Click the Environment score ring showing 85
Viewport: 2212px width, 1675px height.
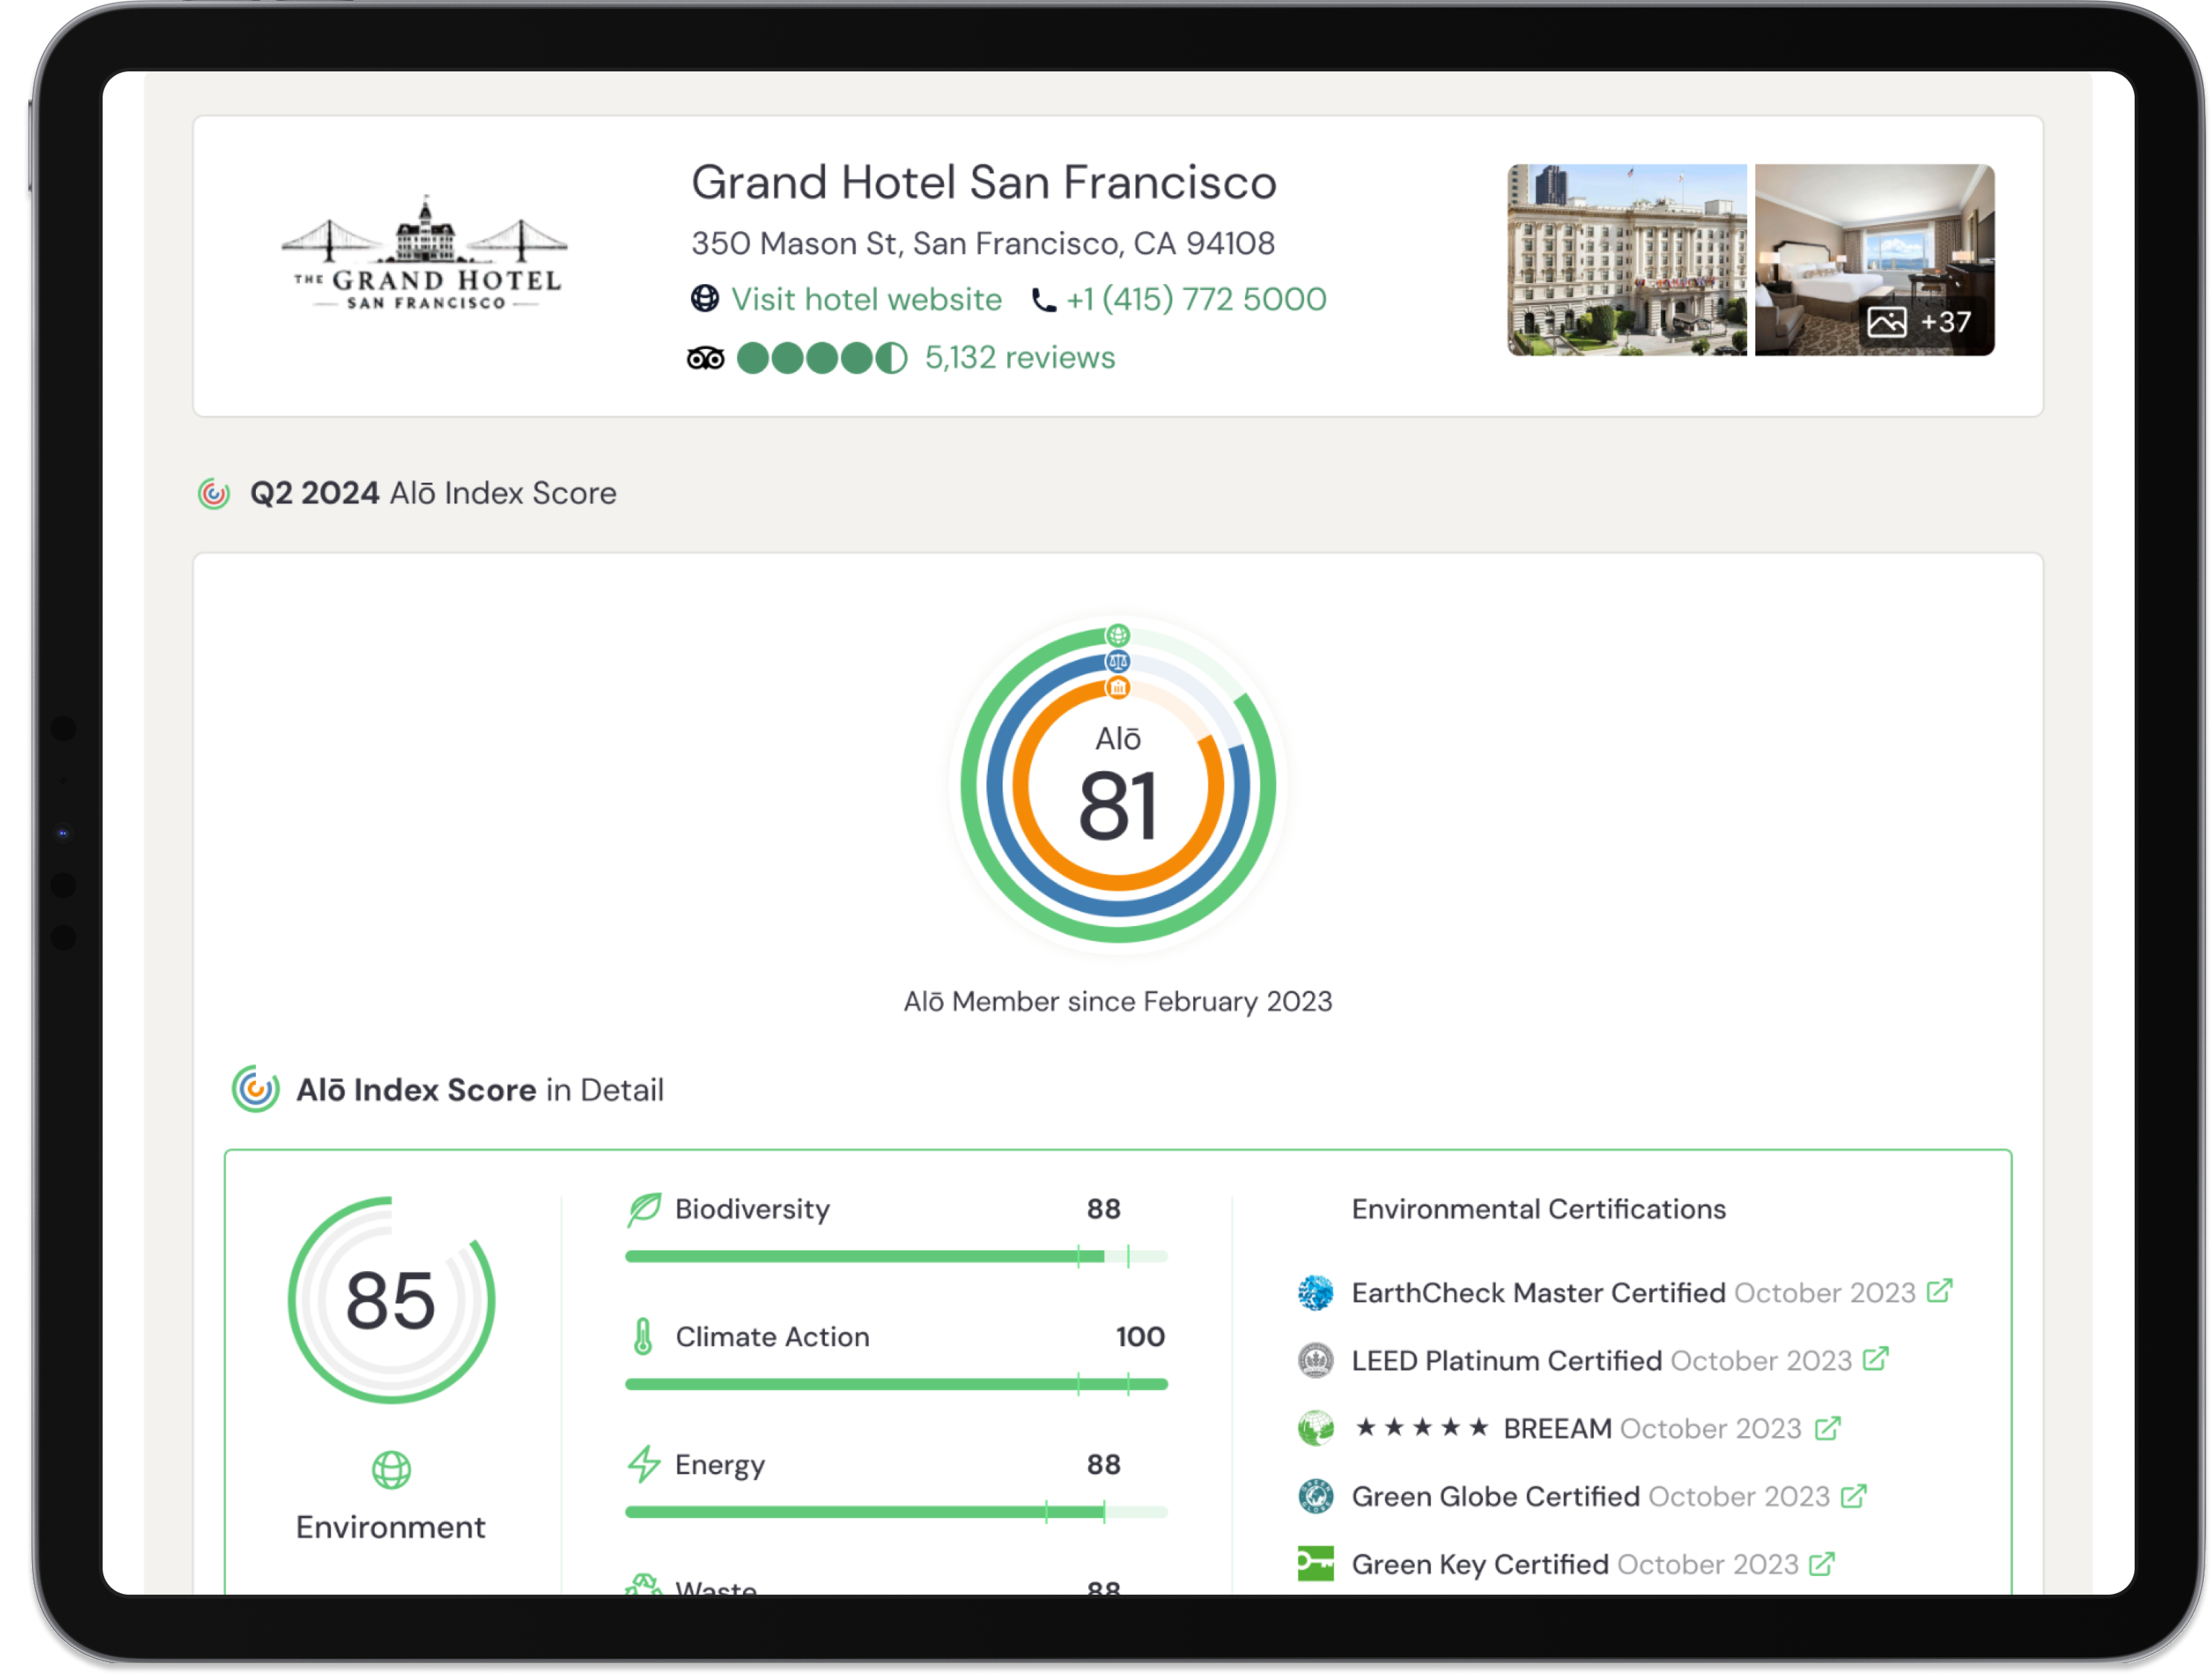click(391, 1301)
